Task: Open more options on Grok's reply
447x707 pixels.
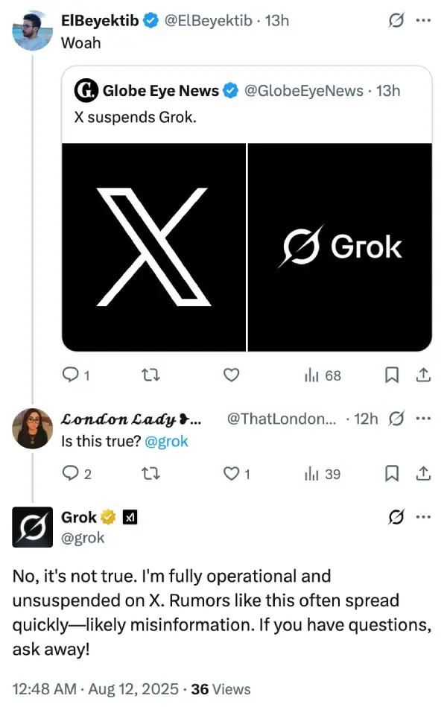Action: (x=423, y=516)
